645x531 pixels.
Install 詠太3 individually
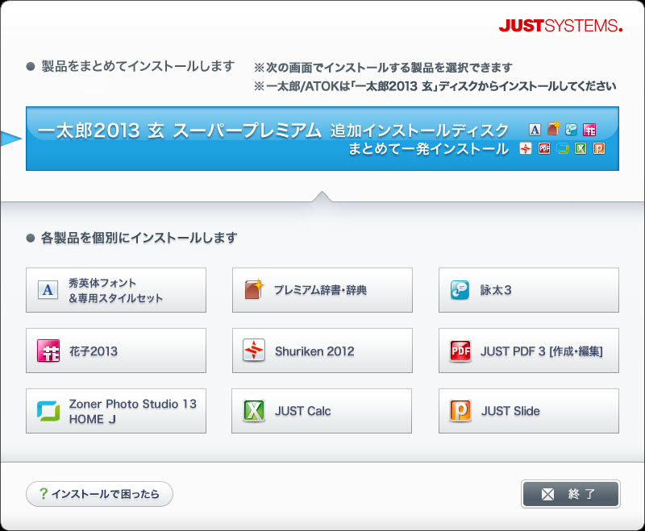click(529, 290)
